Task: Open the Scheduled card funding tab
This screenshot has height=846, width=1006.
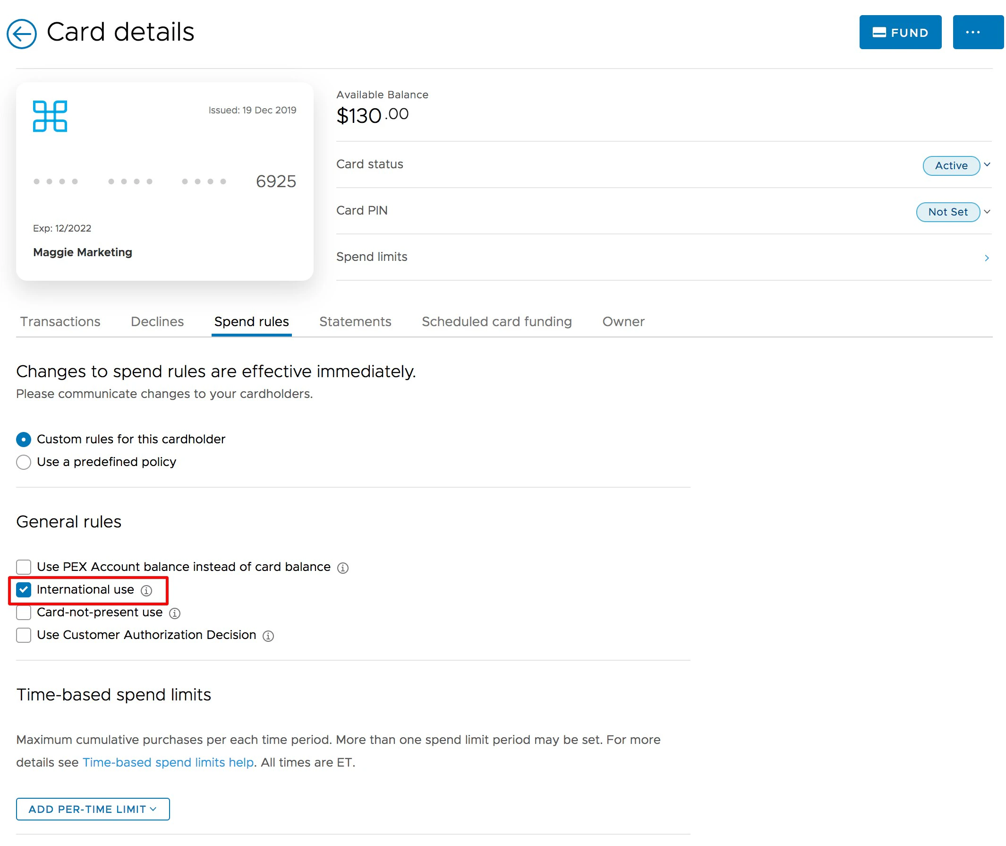Action: pyautogui.click(x=497, y=322)
